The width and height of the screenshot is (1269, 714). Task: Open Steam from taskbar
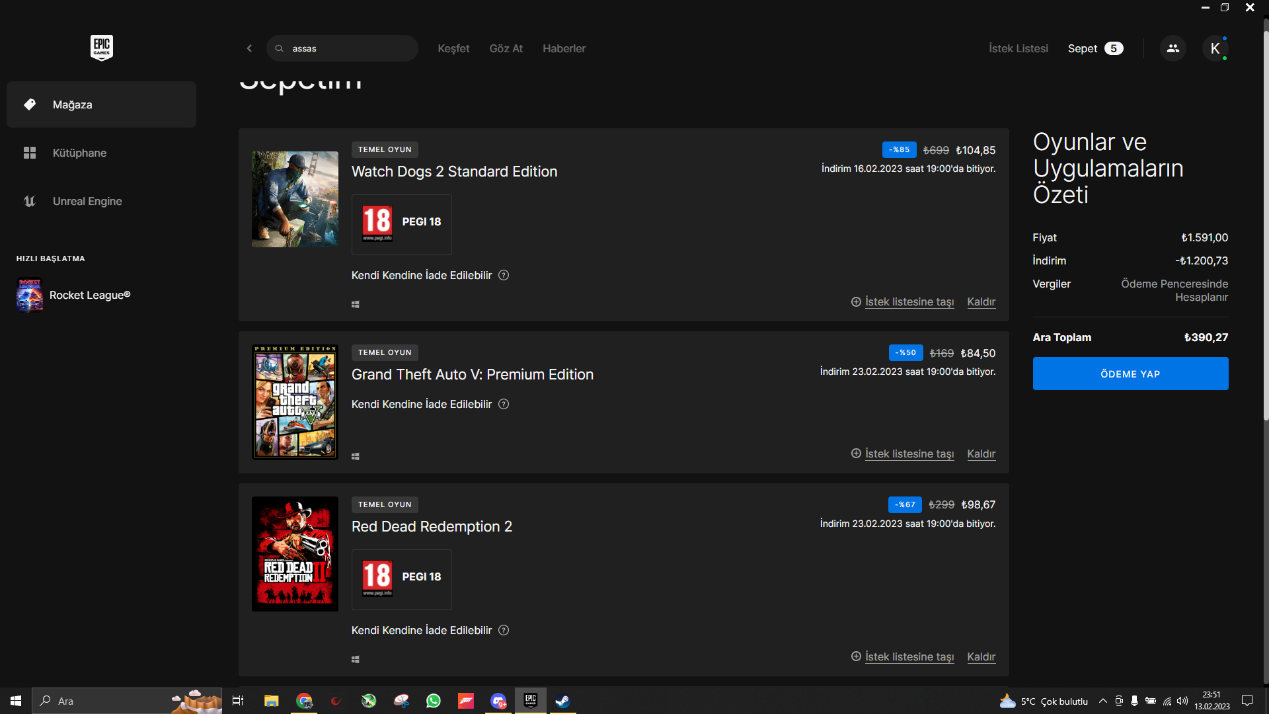pyautogui.click(x=562, y=701)
